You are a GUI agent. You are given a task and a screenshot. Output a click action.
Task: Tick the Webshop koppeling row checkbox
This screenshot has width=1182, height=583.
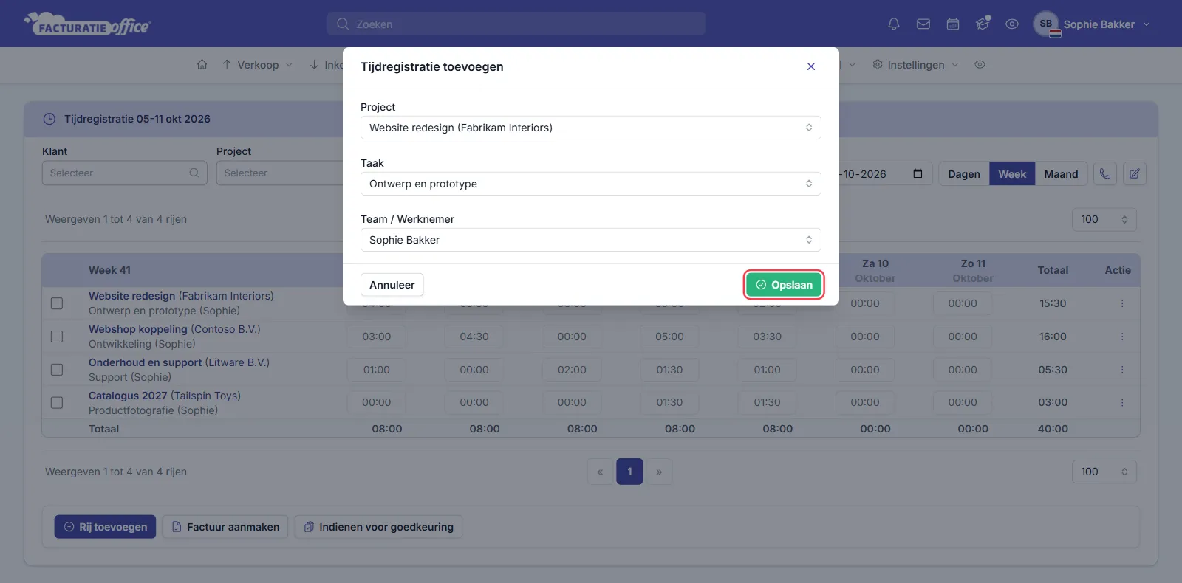click(x=57, y=337)
